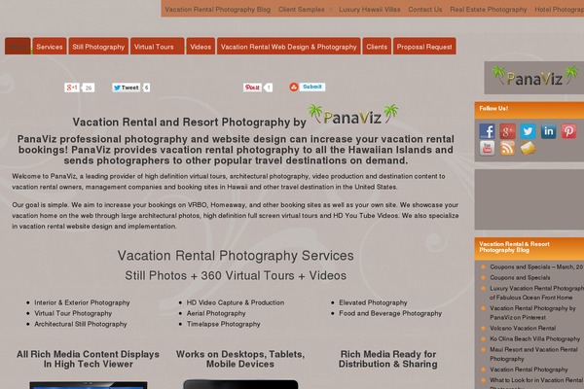This screenshot has width=584, height=389.
Task: Click the PanaViz palm logo beside the heading
Action: point(352,115)
